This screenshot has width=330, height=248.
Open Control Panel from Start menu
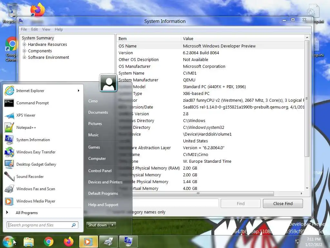(x=100, y=171)
